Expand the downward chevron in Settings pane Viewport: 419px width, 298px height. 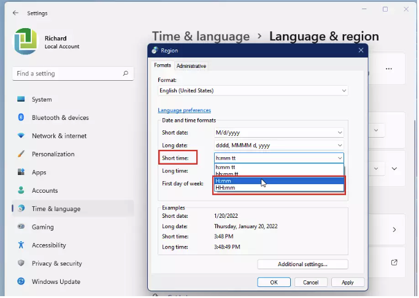(394, 168)
